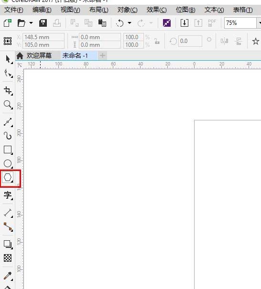Select the Transparency checkerboard tool
The width and height of the screenshot is (261, 289).
click(8, 258)
